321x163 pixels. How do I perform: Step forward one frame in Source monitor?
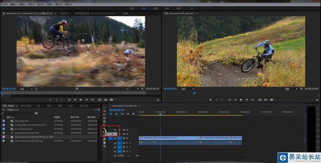pos(87,99)
